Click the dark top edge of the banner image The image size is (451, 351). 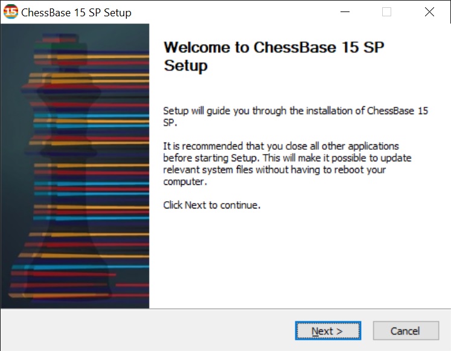click(x=74, y=27)
